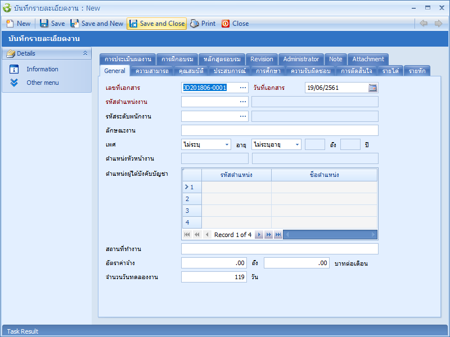450x337 pixels.
Task: Click the Save and New icon
Action: [75, 24]
